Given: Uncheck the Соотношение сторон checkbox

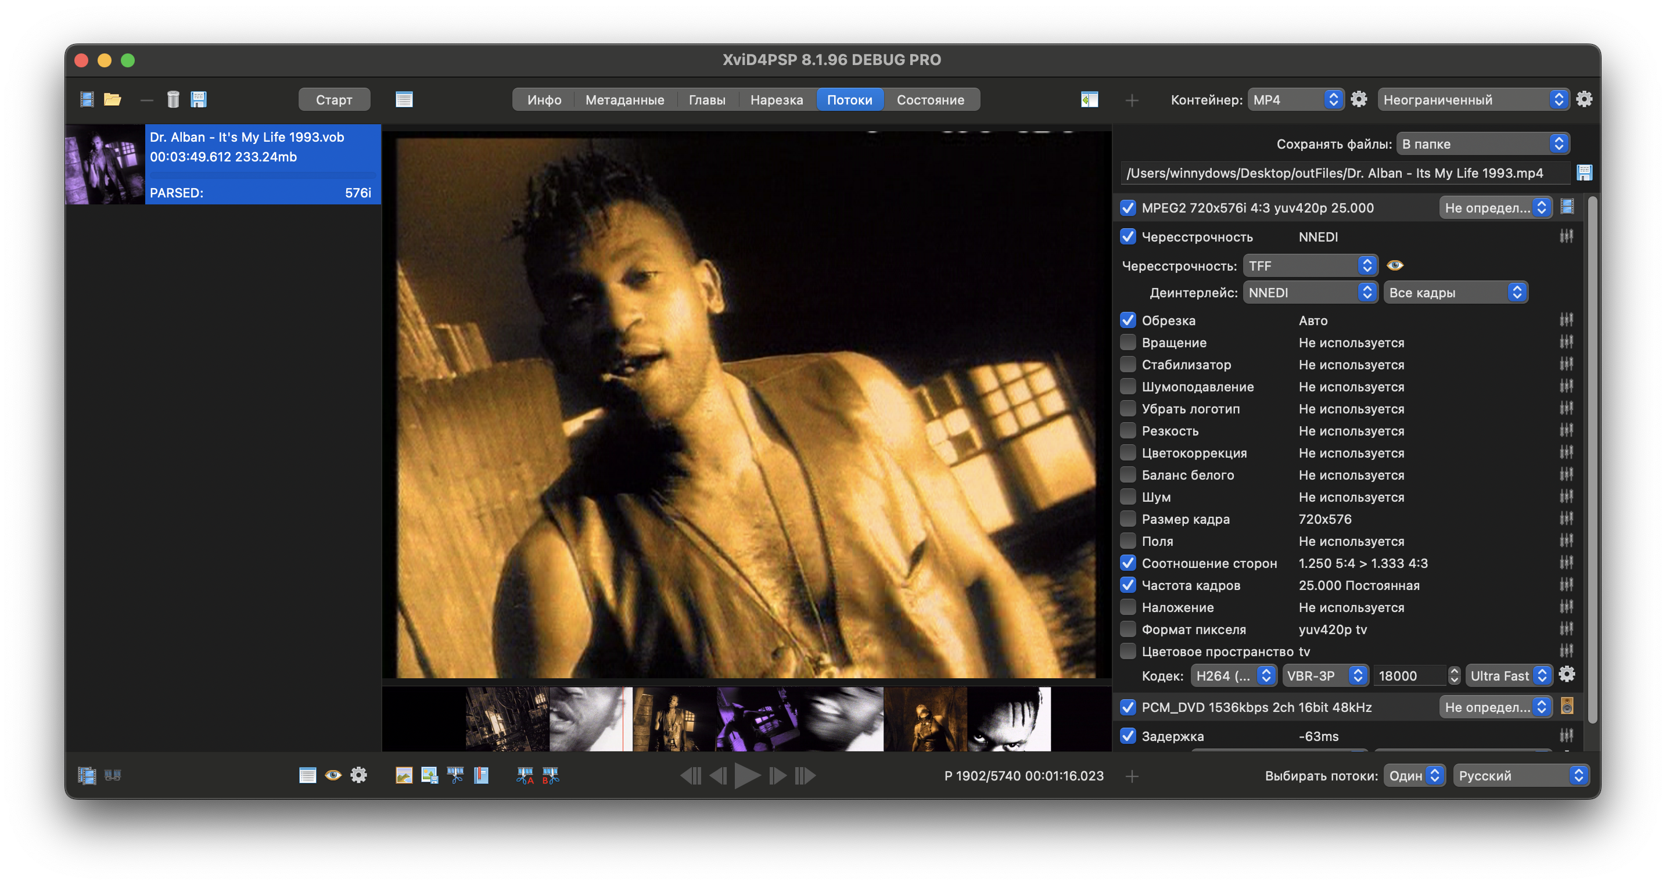Looking at the screenshot, I should point(1128,563).
